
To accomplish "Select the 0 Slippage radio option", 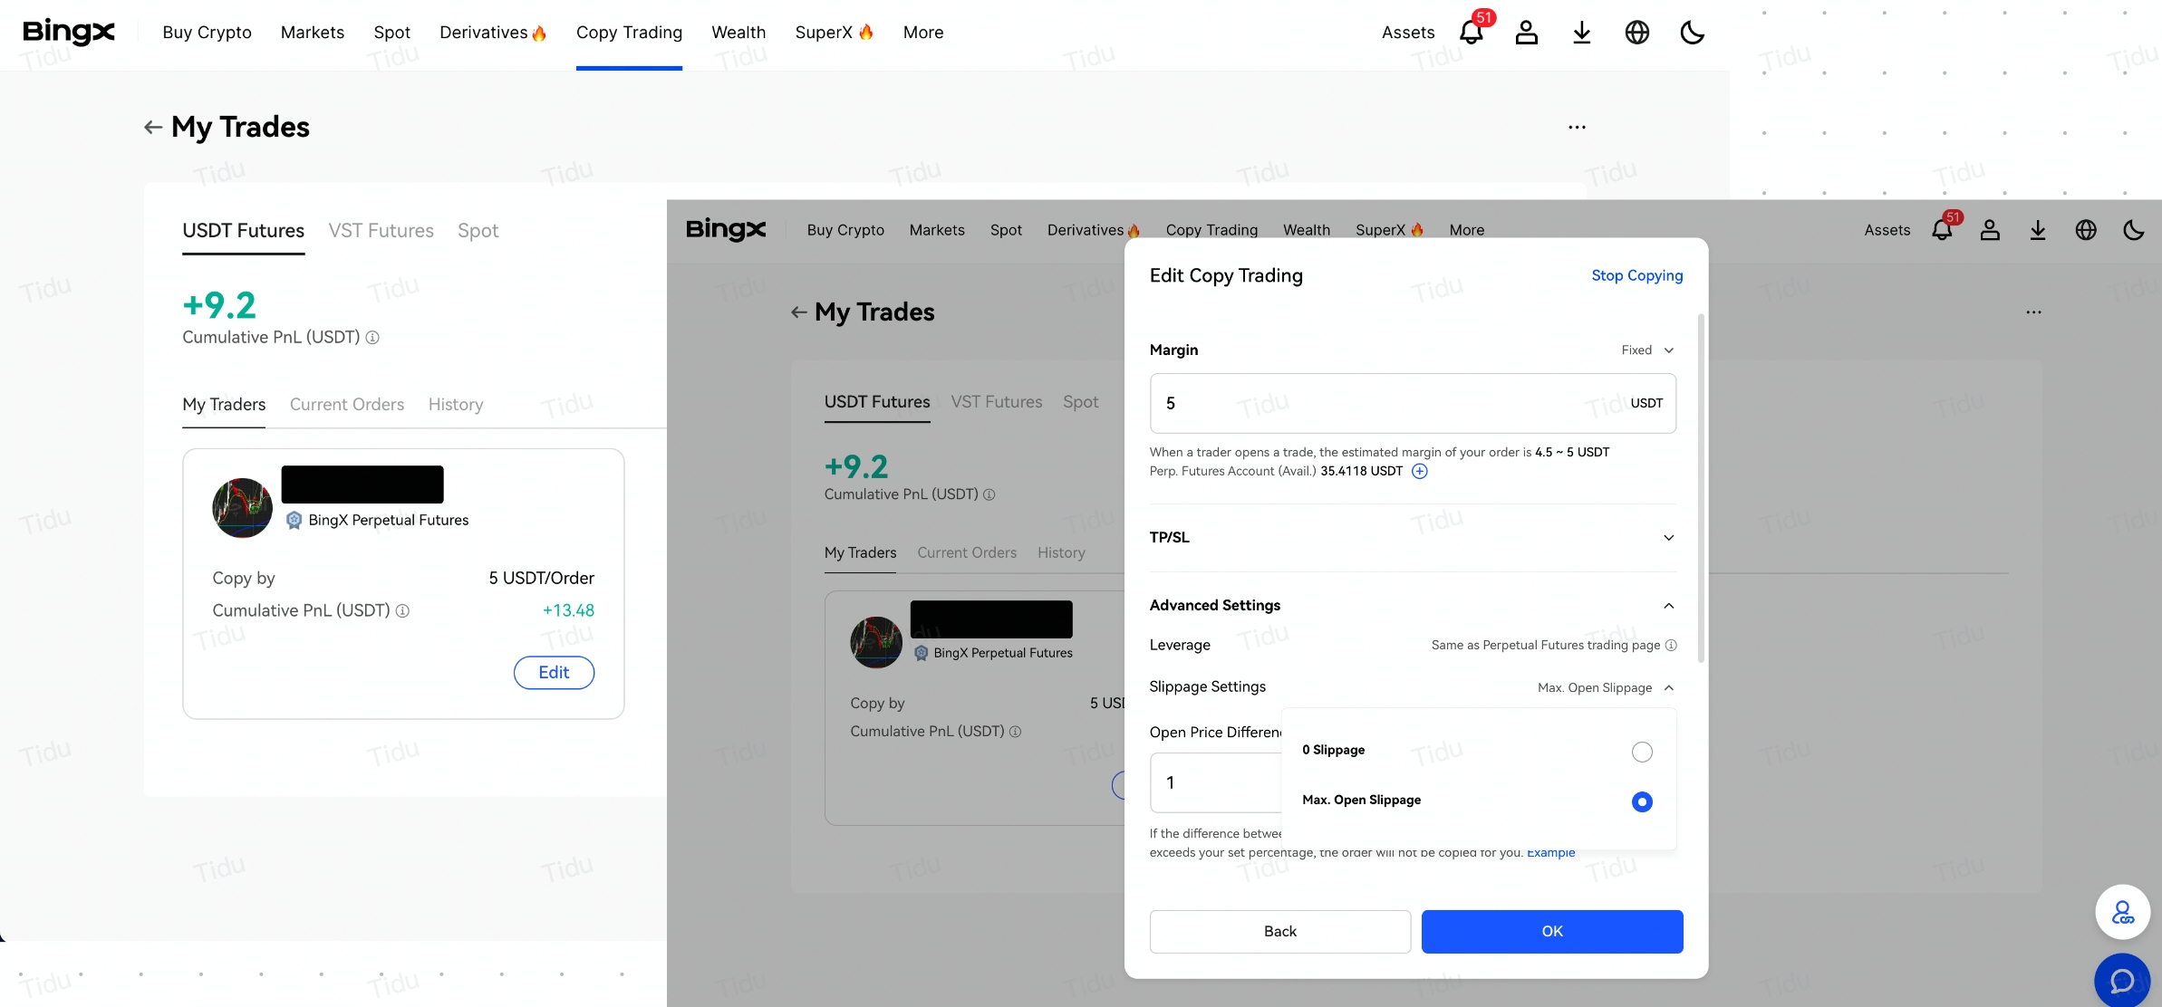I will [x=1642, y=752].
